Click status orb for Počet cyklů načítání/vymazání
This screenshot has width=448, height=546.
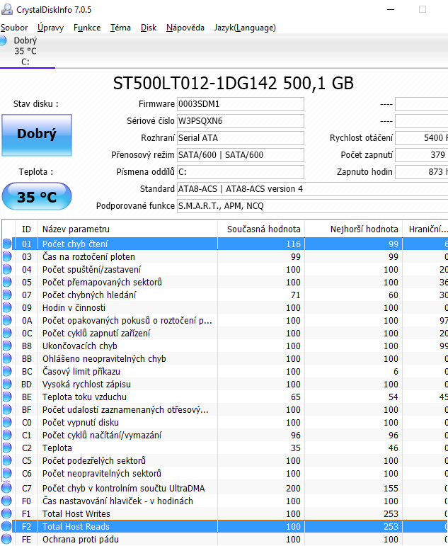coord(7,436)
